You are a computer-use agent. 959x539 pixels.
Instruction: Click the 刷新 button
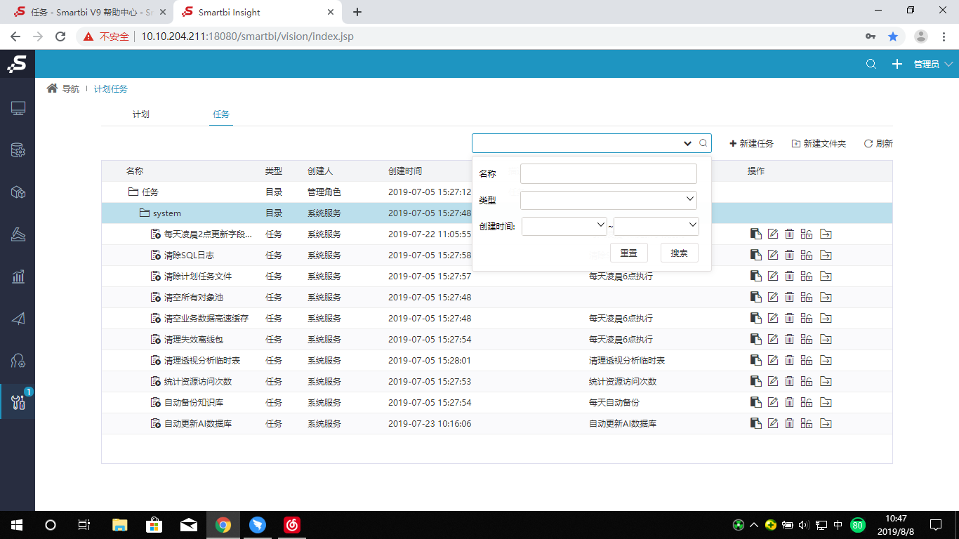878,143
